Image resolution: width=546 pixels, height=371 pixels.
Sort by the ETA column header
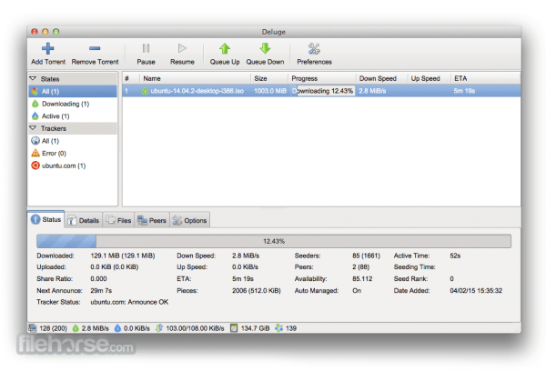(485, 78)
